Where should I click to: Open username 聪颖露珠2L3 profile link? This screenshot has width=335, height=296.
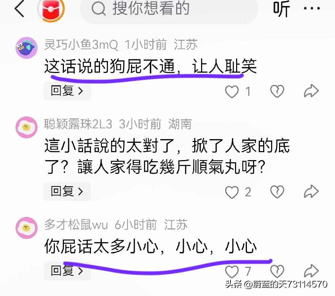click(x=78, y=124)
